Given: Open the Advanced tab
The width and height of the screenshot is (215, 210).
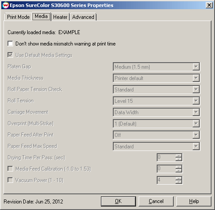Looking at the screenshot, I should (83, 17).
